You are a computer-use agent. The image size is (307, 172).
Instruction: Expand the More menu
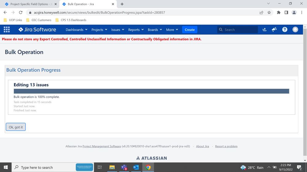click(172, 30)
